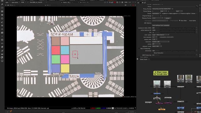201x113 pixels.
Task: Enable the Auto Alpha checkbox
Action: pyautogui.click(x=188, y=21)
